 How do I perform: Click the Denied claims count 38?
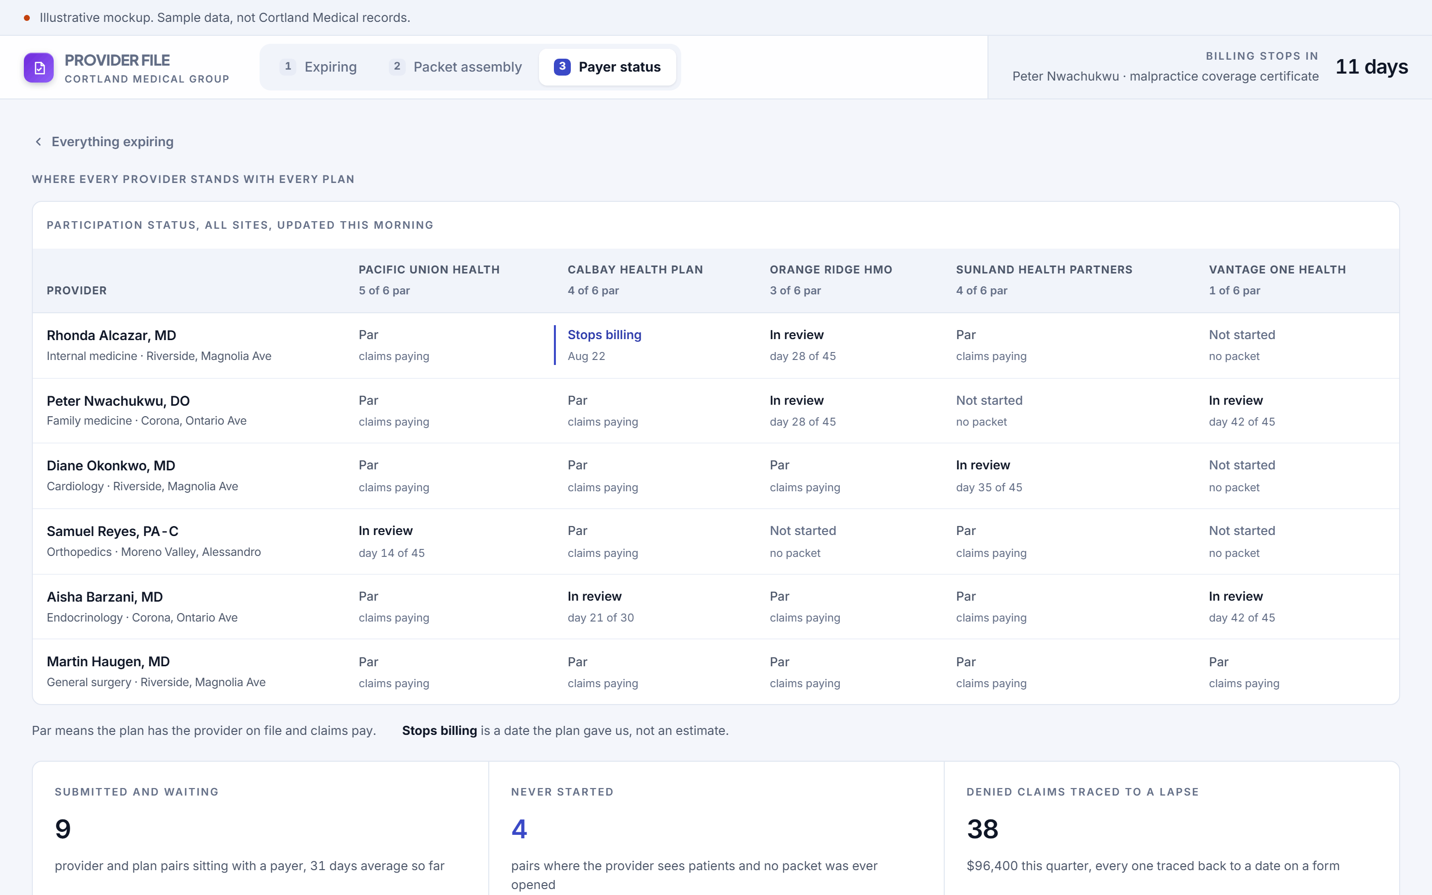tap(983, 829)
